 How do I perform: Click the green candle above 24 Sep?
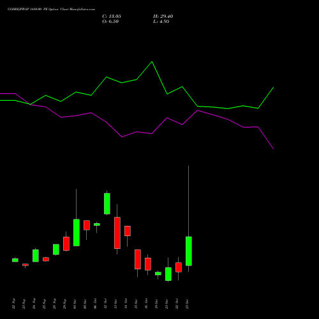pyautogui.click(x=36, y=256)
